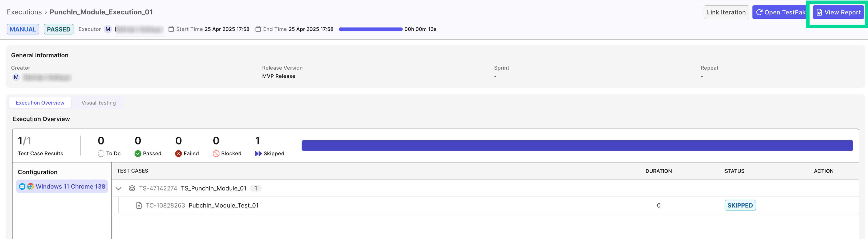
Task: Go back to Executions breadcrumb
Action: pyautogui.click(x=24, y=12)
